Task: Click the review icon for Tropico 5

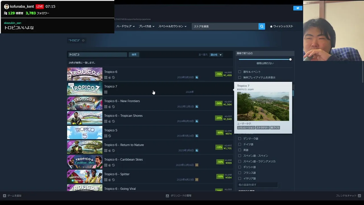Action: point(197,136)
